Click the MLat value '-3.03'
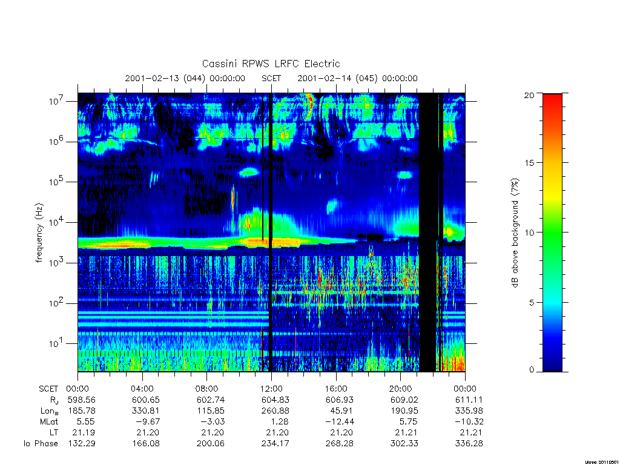Screen dimensions: 620x465 pyautogui.click(x=213, y=422)
